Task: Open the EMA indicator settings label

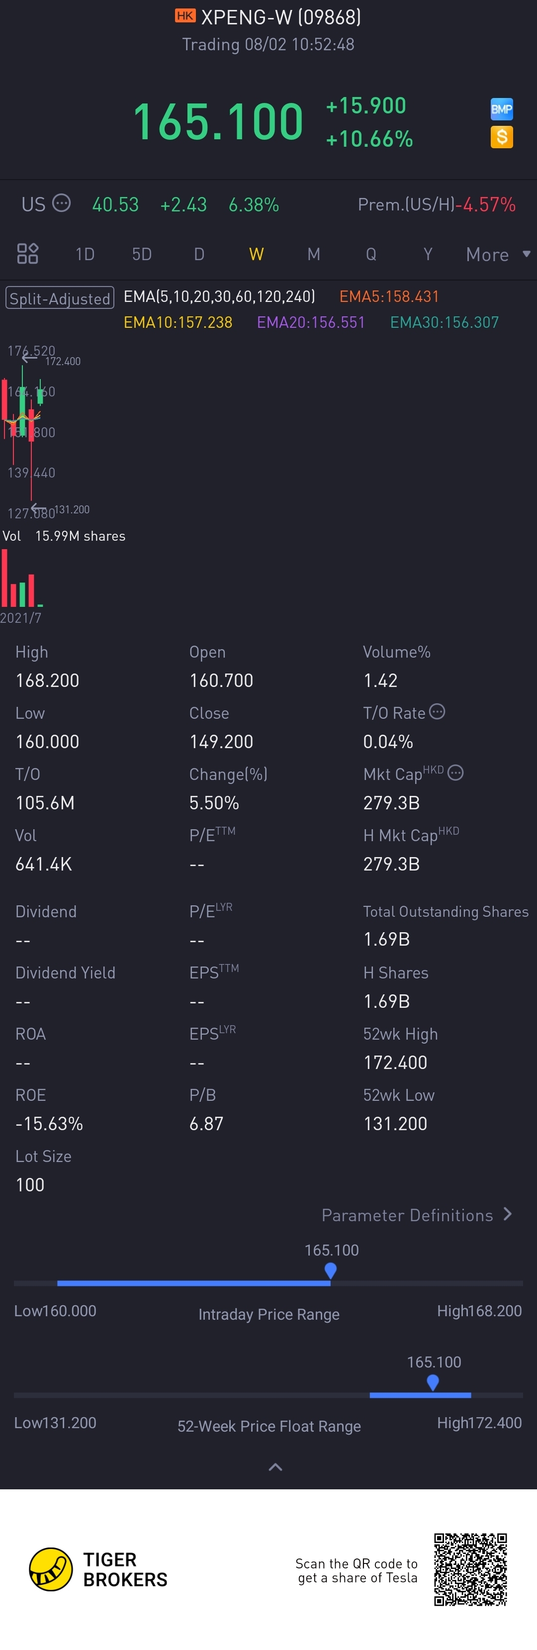Action: point(219,296)
